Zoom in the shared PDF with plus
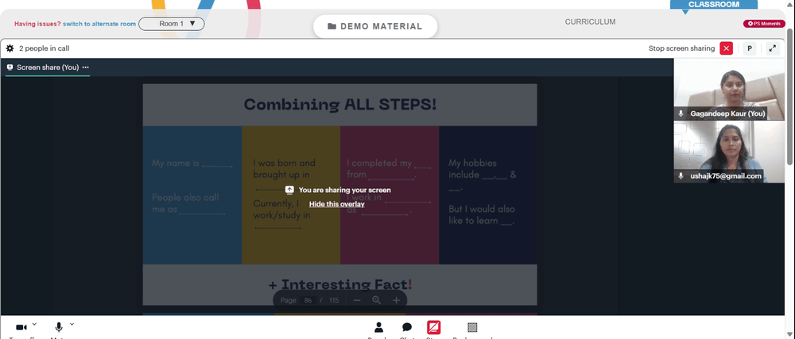The width and height of the screenshot is (795, 339). pyautogui.click(x=396, y=300)
